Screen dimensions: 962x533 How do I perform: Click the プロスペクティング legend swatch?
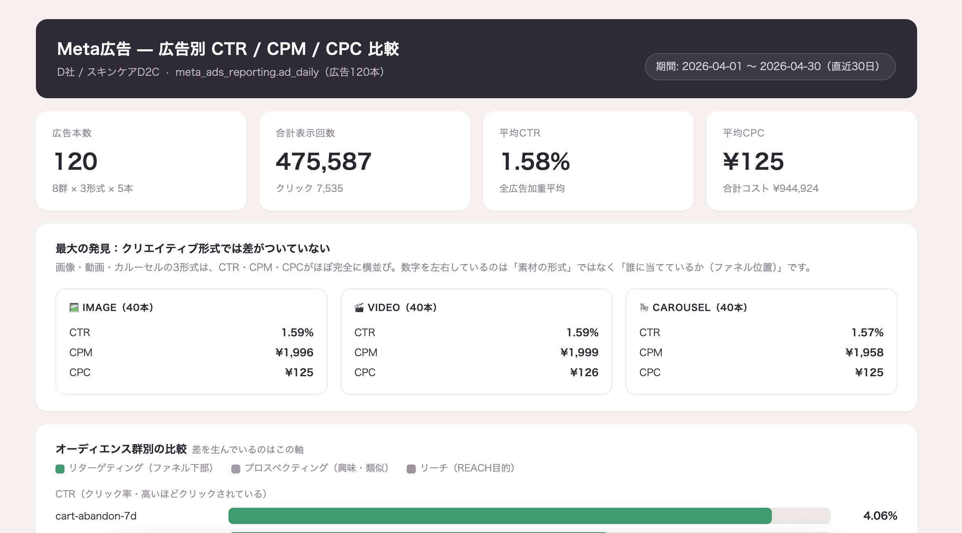236,469
